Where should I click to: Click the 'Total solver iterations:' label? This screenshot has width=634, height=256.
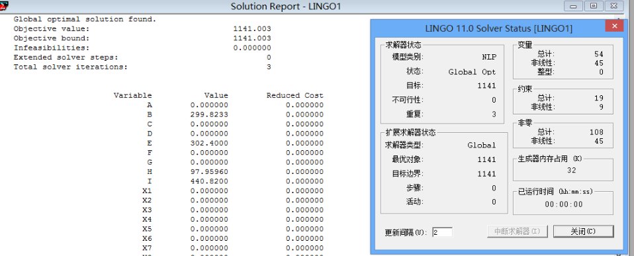(70, 67)
